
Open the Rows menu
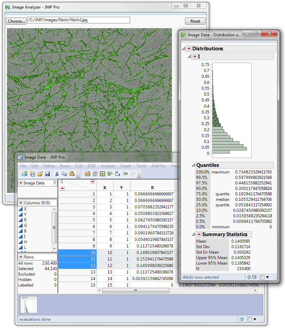point(65,166)
